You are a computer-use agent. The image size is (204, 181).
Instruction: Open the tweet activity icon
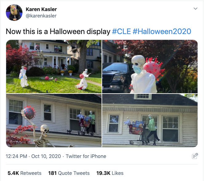pos(195,156)
